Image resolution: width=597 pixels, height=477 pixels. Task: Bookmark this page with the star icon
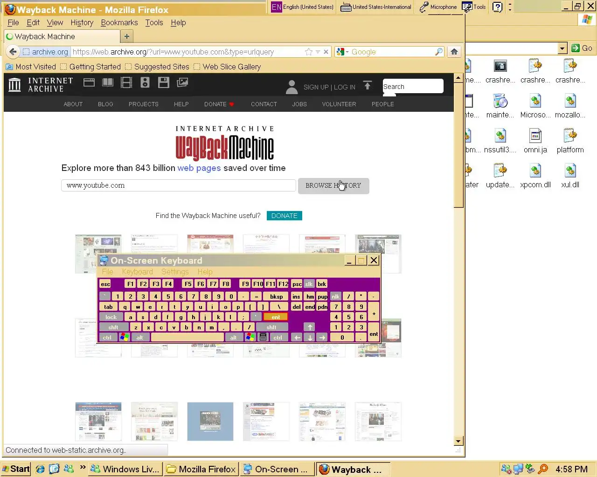click(308, 52)
